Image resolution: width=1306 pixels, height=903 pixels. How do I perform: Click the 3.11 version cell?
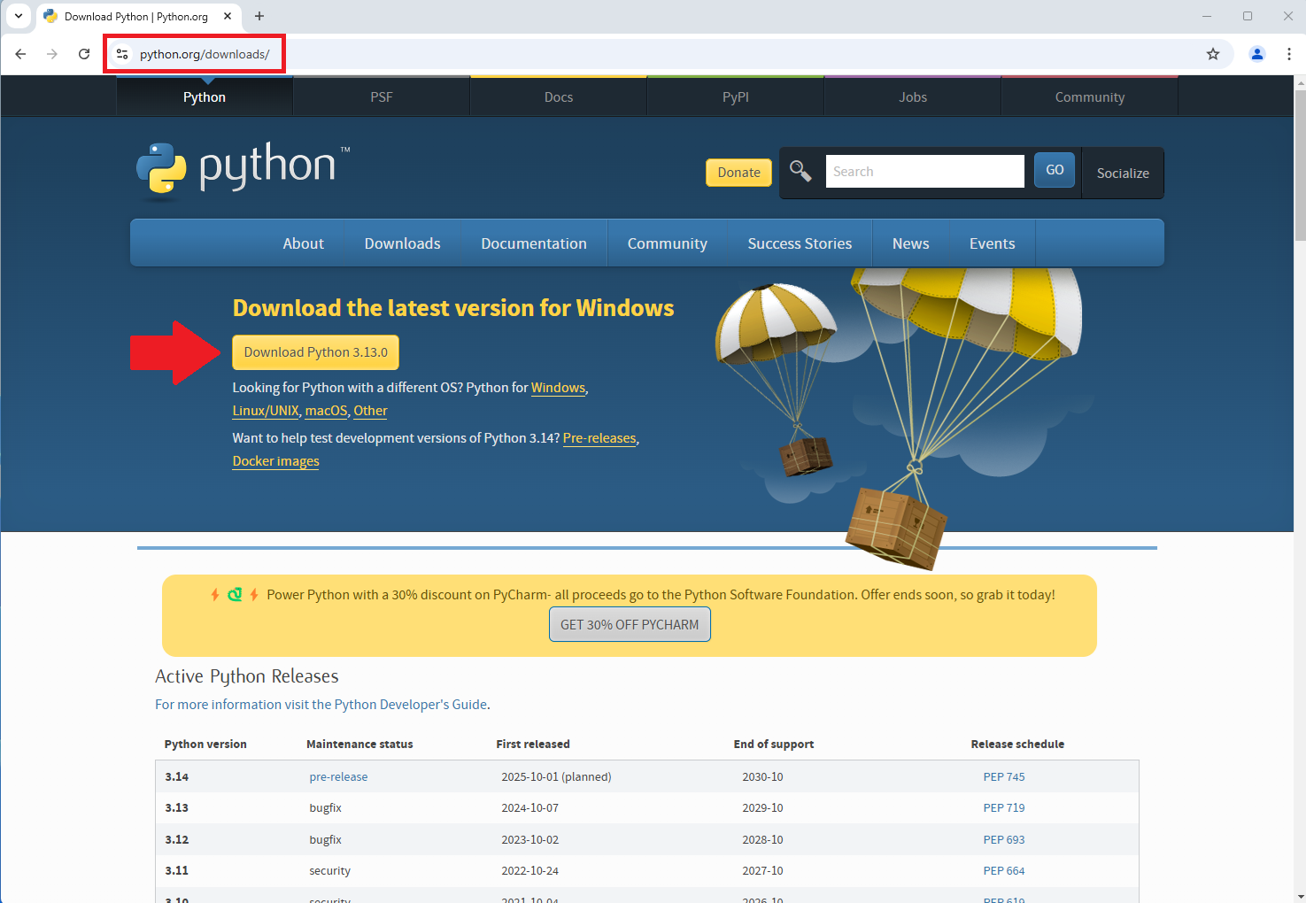pos(177,870)
